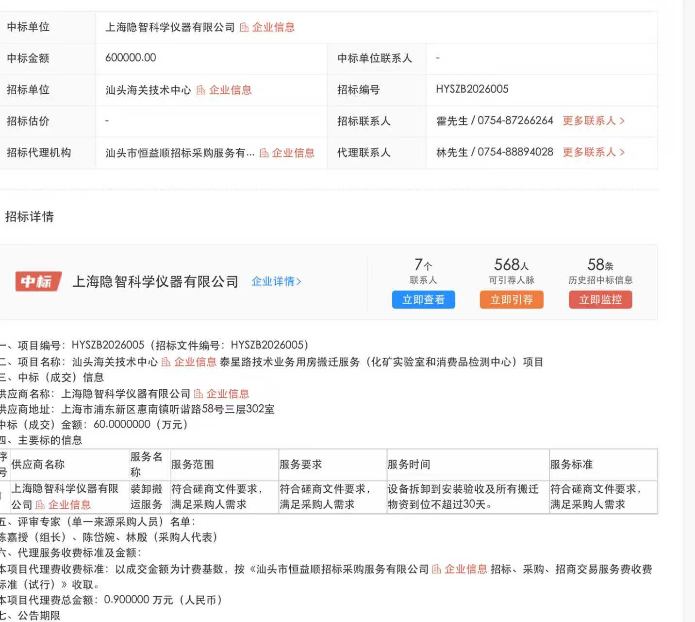Click the red 中标 badge icon

tap(38, 281)
